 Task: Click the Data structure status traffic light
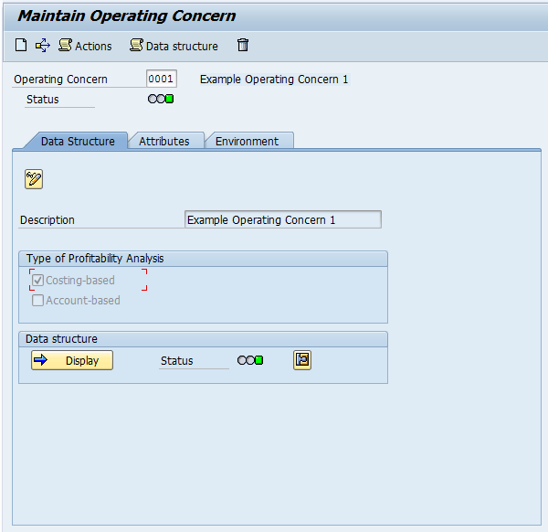[x=250, y=360]
